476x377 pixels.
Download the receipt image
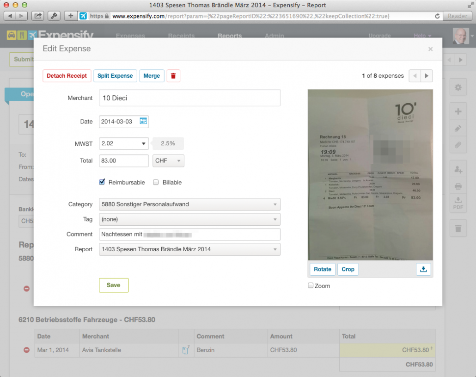coord(423,269)
